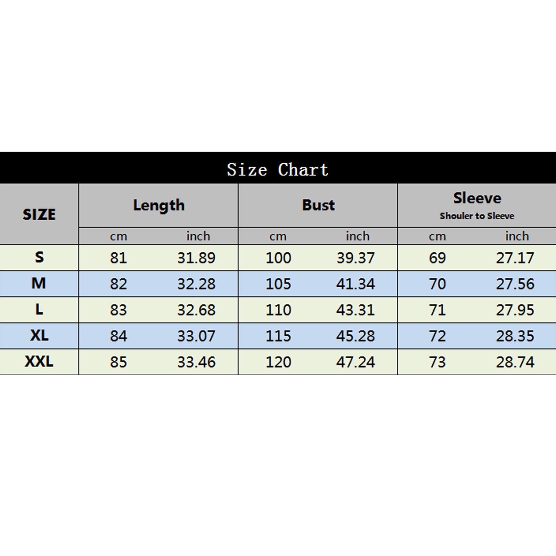The width and height of the screenshot is (556, 556).
Task: Click the 43.31 inch bust value
Action: tap(355, 310)
